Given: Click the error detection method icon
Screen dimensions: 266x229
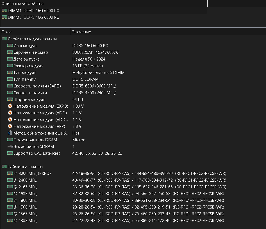Looking at the screenshot, I should 10,133.
